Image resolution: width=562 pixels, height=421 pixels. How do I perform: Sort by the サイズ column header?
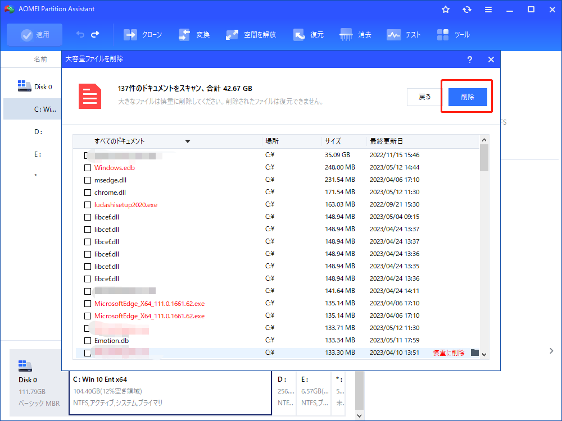[333, 141]
